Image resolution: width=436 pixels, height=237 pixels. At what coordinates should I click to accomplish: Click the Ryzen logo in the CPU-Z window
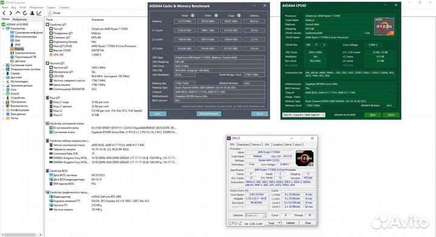[x=305, y=158]
